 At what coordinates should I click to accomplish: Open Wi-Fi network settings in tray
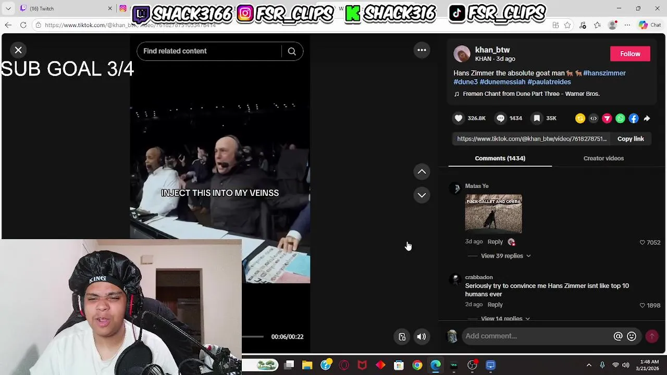click(x=615, y=365)
